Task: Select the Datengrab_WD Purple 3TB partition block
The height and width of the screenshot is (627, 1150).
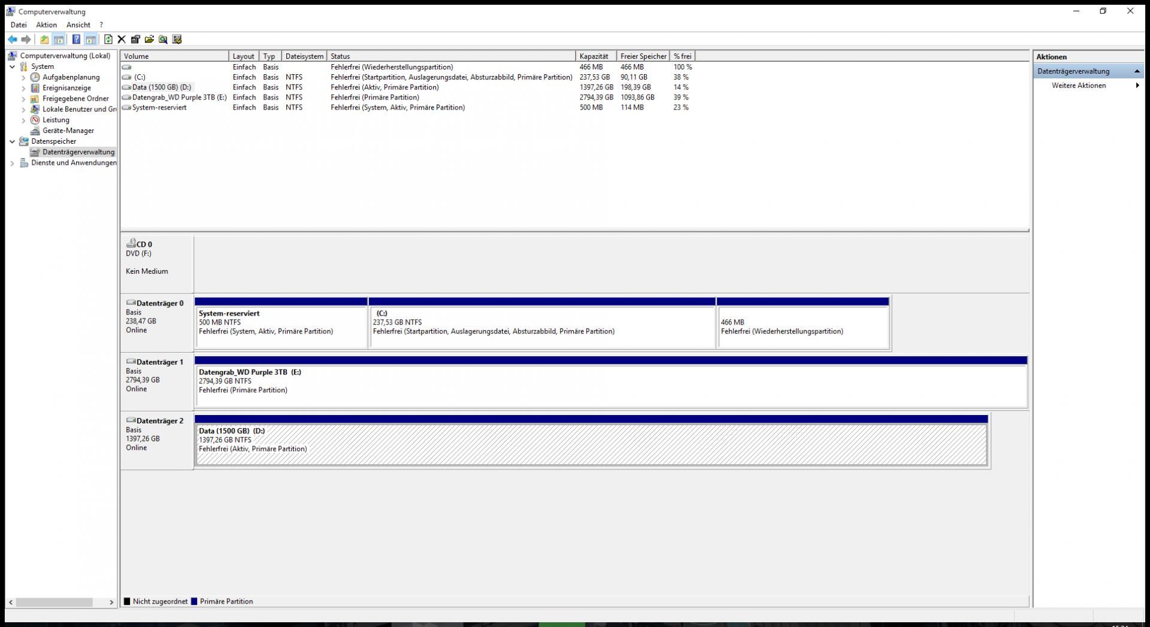Action: tap(611, 382)
